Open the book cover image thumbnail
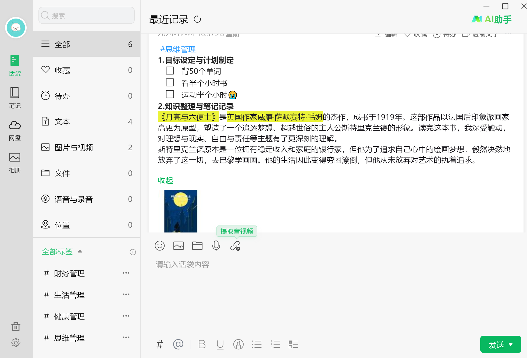This screenshot has height=358, width=527. (181, 211)
